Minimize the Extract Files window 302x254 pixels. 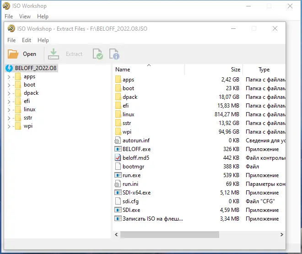[x=233, y=28]
